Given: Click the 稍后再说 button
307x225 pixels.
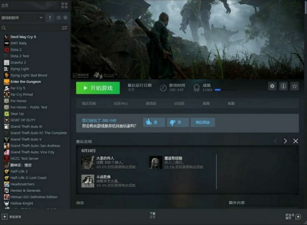Looking at the screenshot, I should click(x=202, y=122).
